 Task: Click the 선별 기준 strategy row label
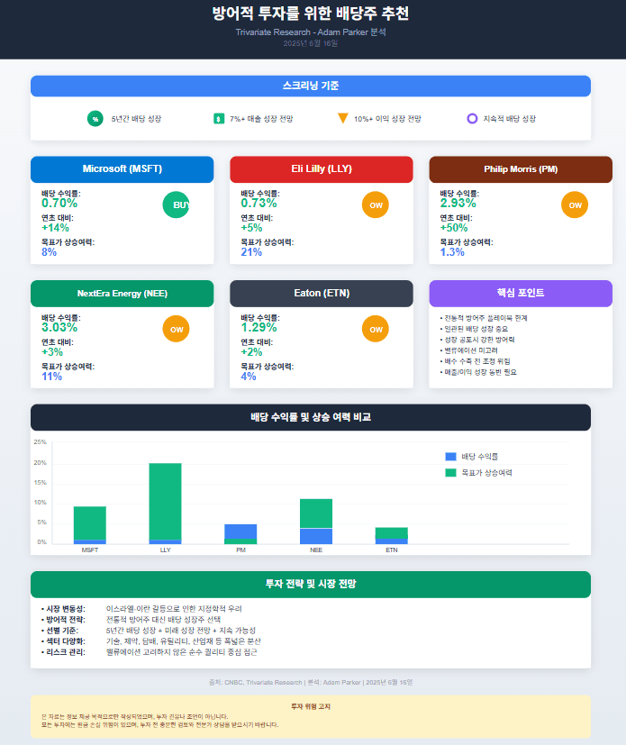(x=59, y=631)
